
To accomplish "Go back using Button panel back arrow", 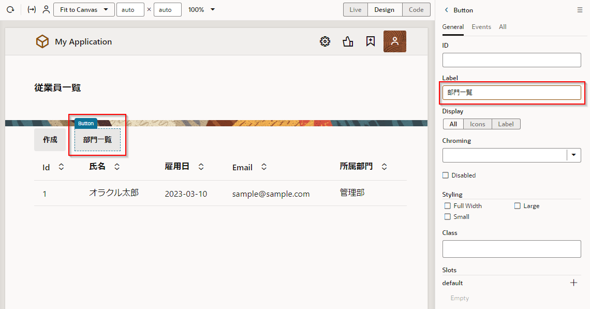I will [447, 10].
